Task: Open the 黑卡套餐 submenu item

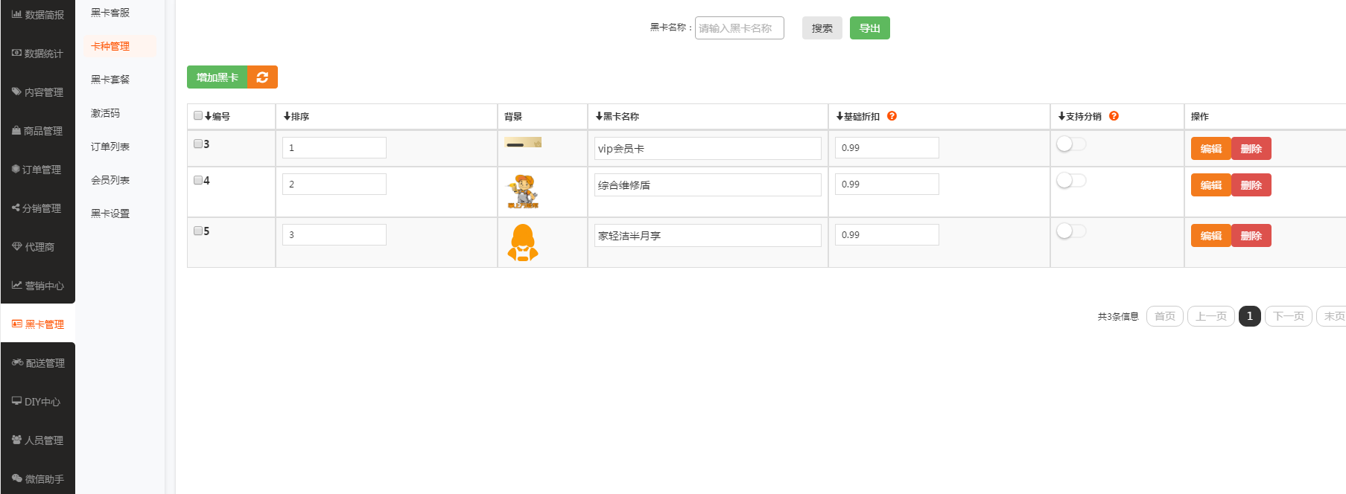Action: pyautogui.click(x=110, y=80)
